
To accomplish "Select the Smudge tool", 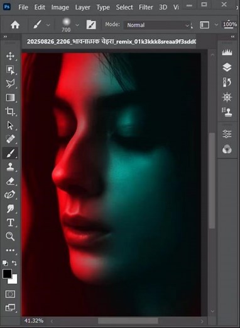I will (x=10, y=209).
